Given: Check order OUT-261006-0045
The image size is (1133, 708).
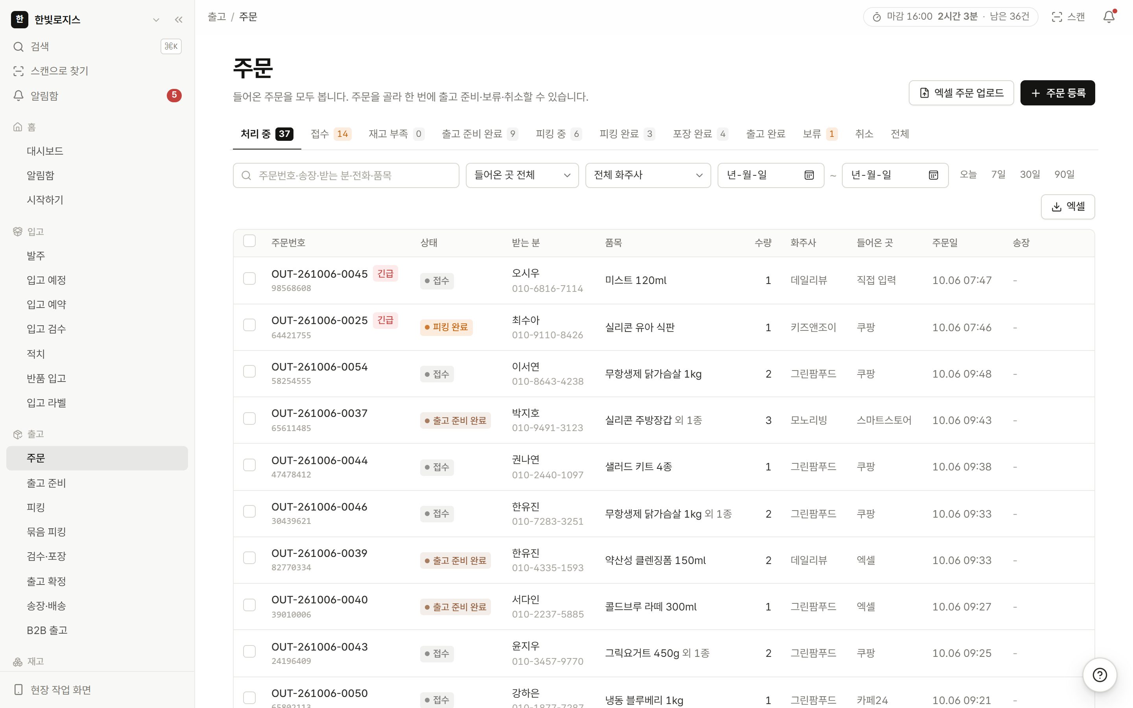Looking at the screenshot, I should 249,278.
